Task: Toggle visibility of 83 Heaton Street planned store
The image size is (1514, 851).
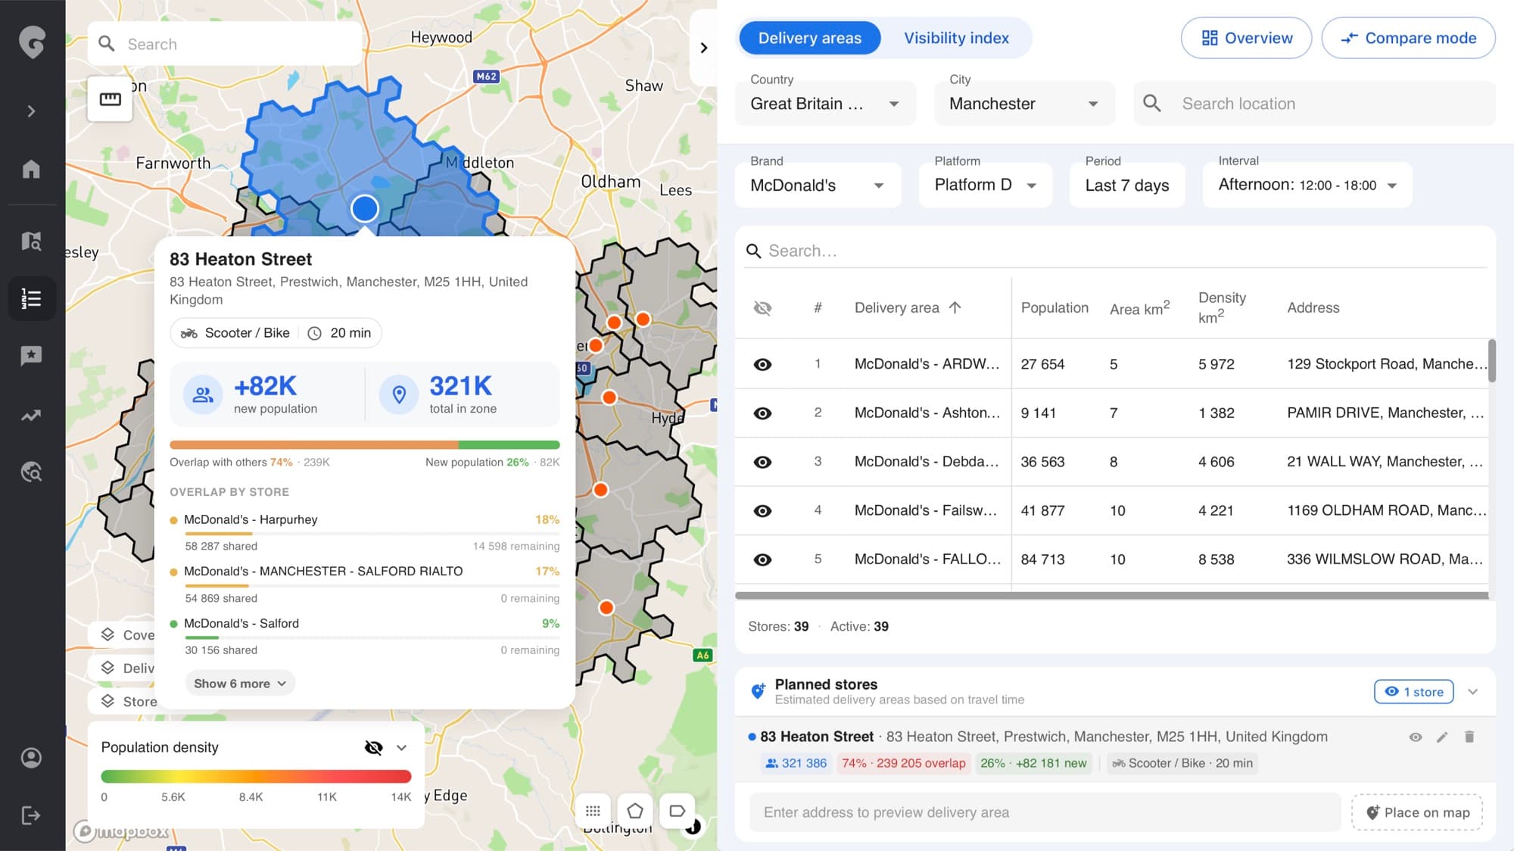Action: click(1415, 737)
